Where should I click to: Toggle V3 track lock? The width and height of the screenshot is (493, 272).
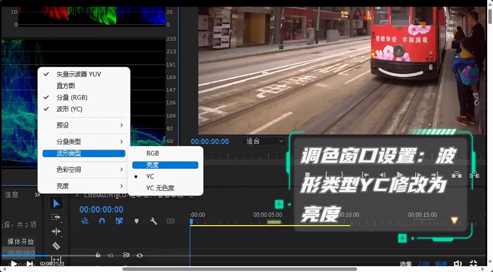click(x=98, y=255)
